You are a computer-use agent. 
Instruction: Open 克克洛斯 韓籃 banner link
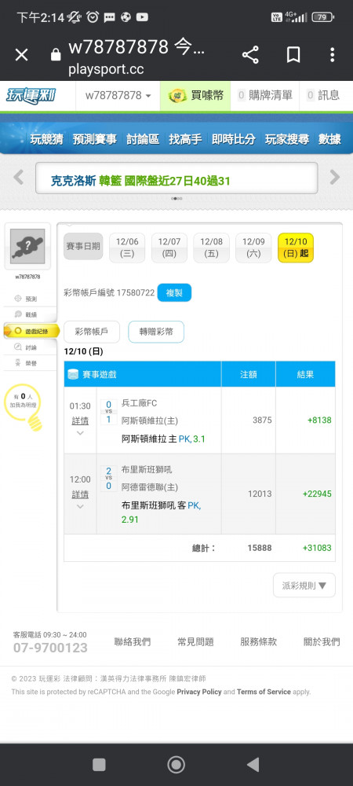(x=140, y=181)
